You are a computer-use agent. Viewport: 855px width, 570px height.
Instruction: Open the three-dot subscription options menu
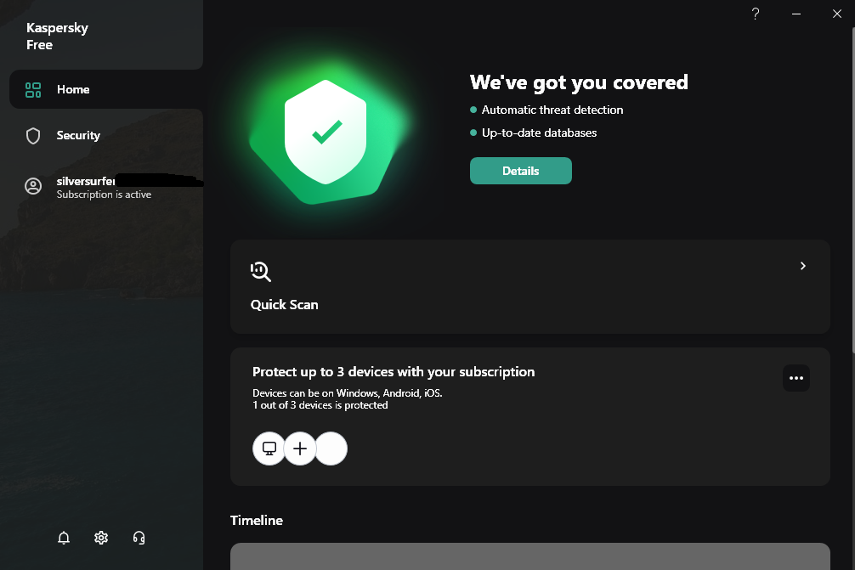coord(796,378)
